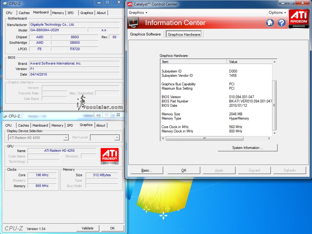312x234 pixels.
Task: Open help question mark icon
Action: [282, 23]
